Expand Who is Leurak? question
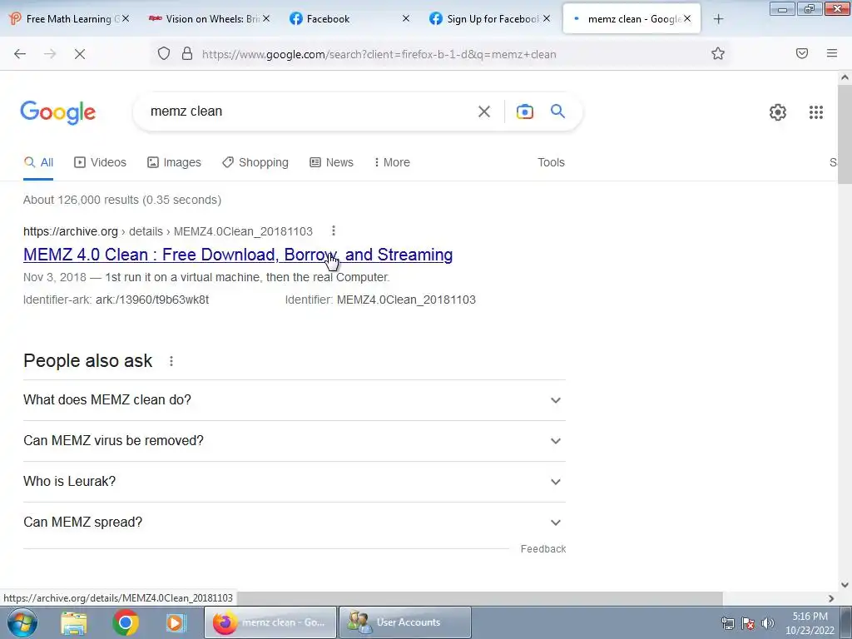This screenshot has width=852, height=639. 295,482
